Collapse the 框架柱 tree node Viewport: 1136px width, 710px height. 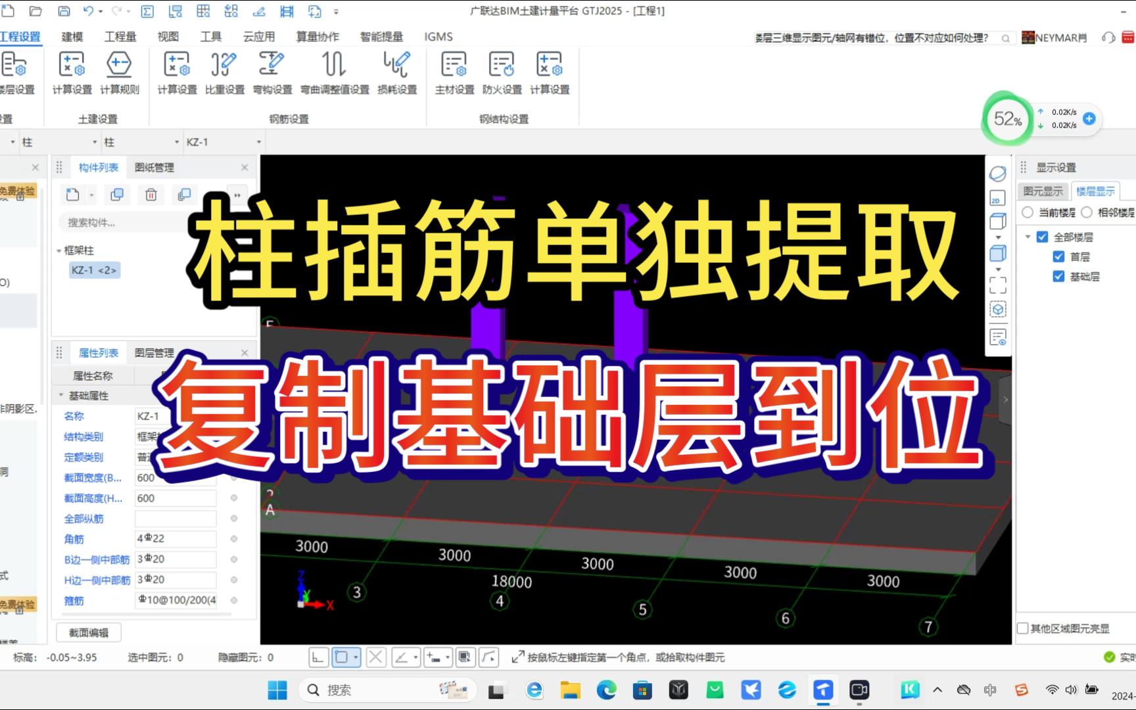coord(58,250)
